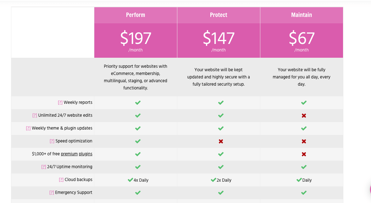Screen dimensions: 371x203
Task: Click the question mark beside Emergency Support
Action: click(52, 193)
